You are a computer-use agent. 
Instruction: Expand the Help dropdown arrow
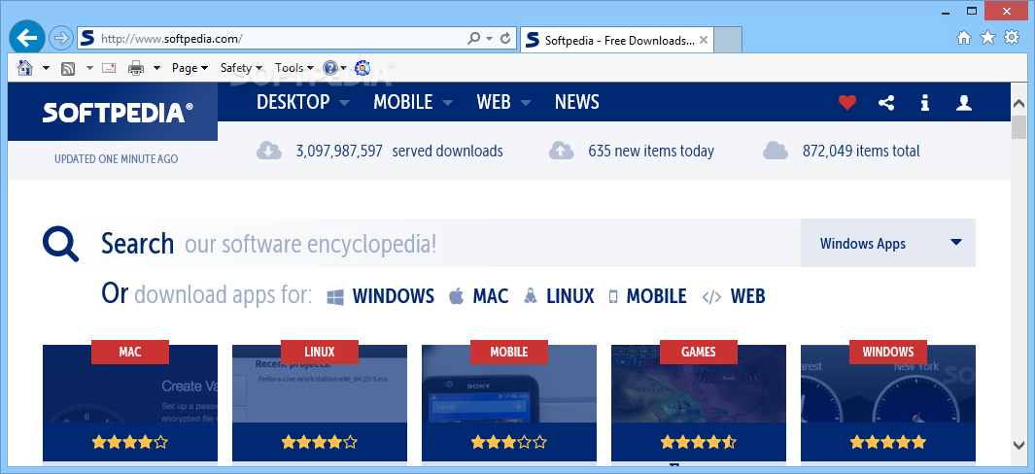pos(344,68)
